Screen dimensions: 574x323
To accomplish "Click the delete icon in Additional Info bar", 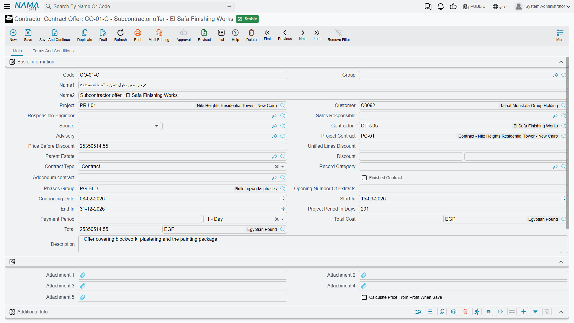I will [x=465, y=312].
